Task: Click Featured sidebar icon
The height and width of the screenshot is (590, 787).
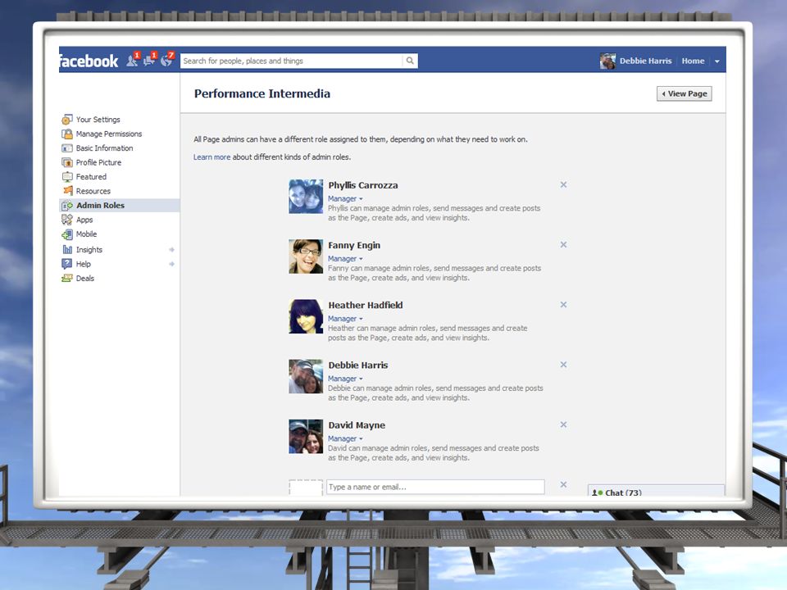Action: click(x=66, y=177)
